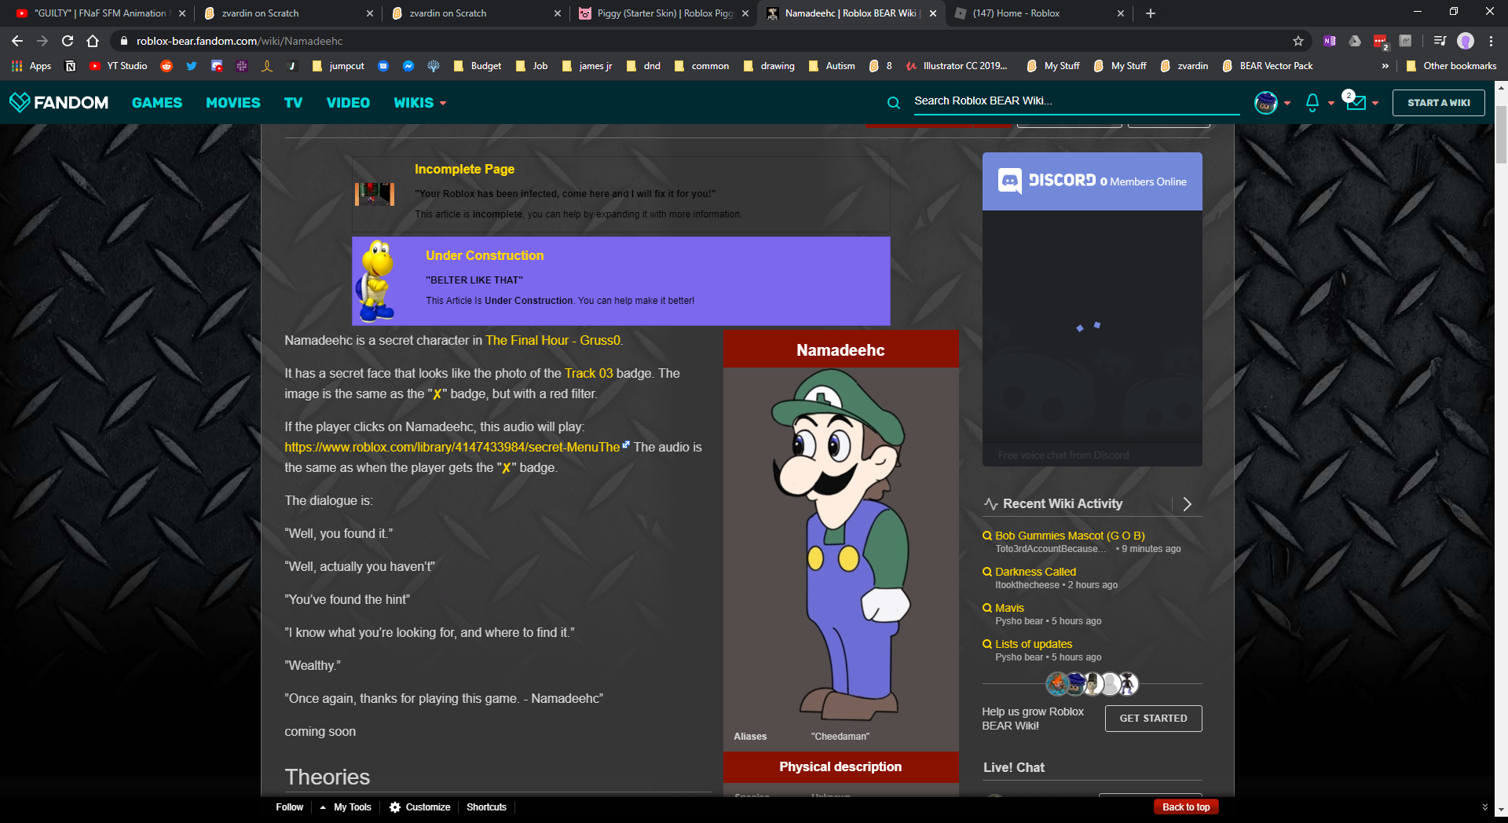The height and width of the screenshot is (823, 1508).
Task: Click the Incomplete Page thumbnail image
Action: [x=375, y=193]
